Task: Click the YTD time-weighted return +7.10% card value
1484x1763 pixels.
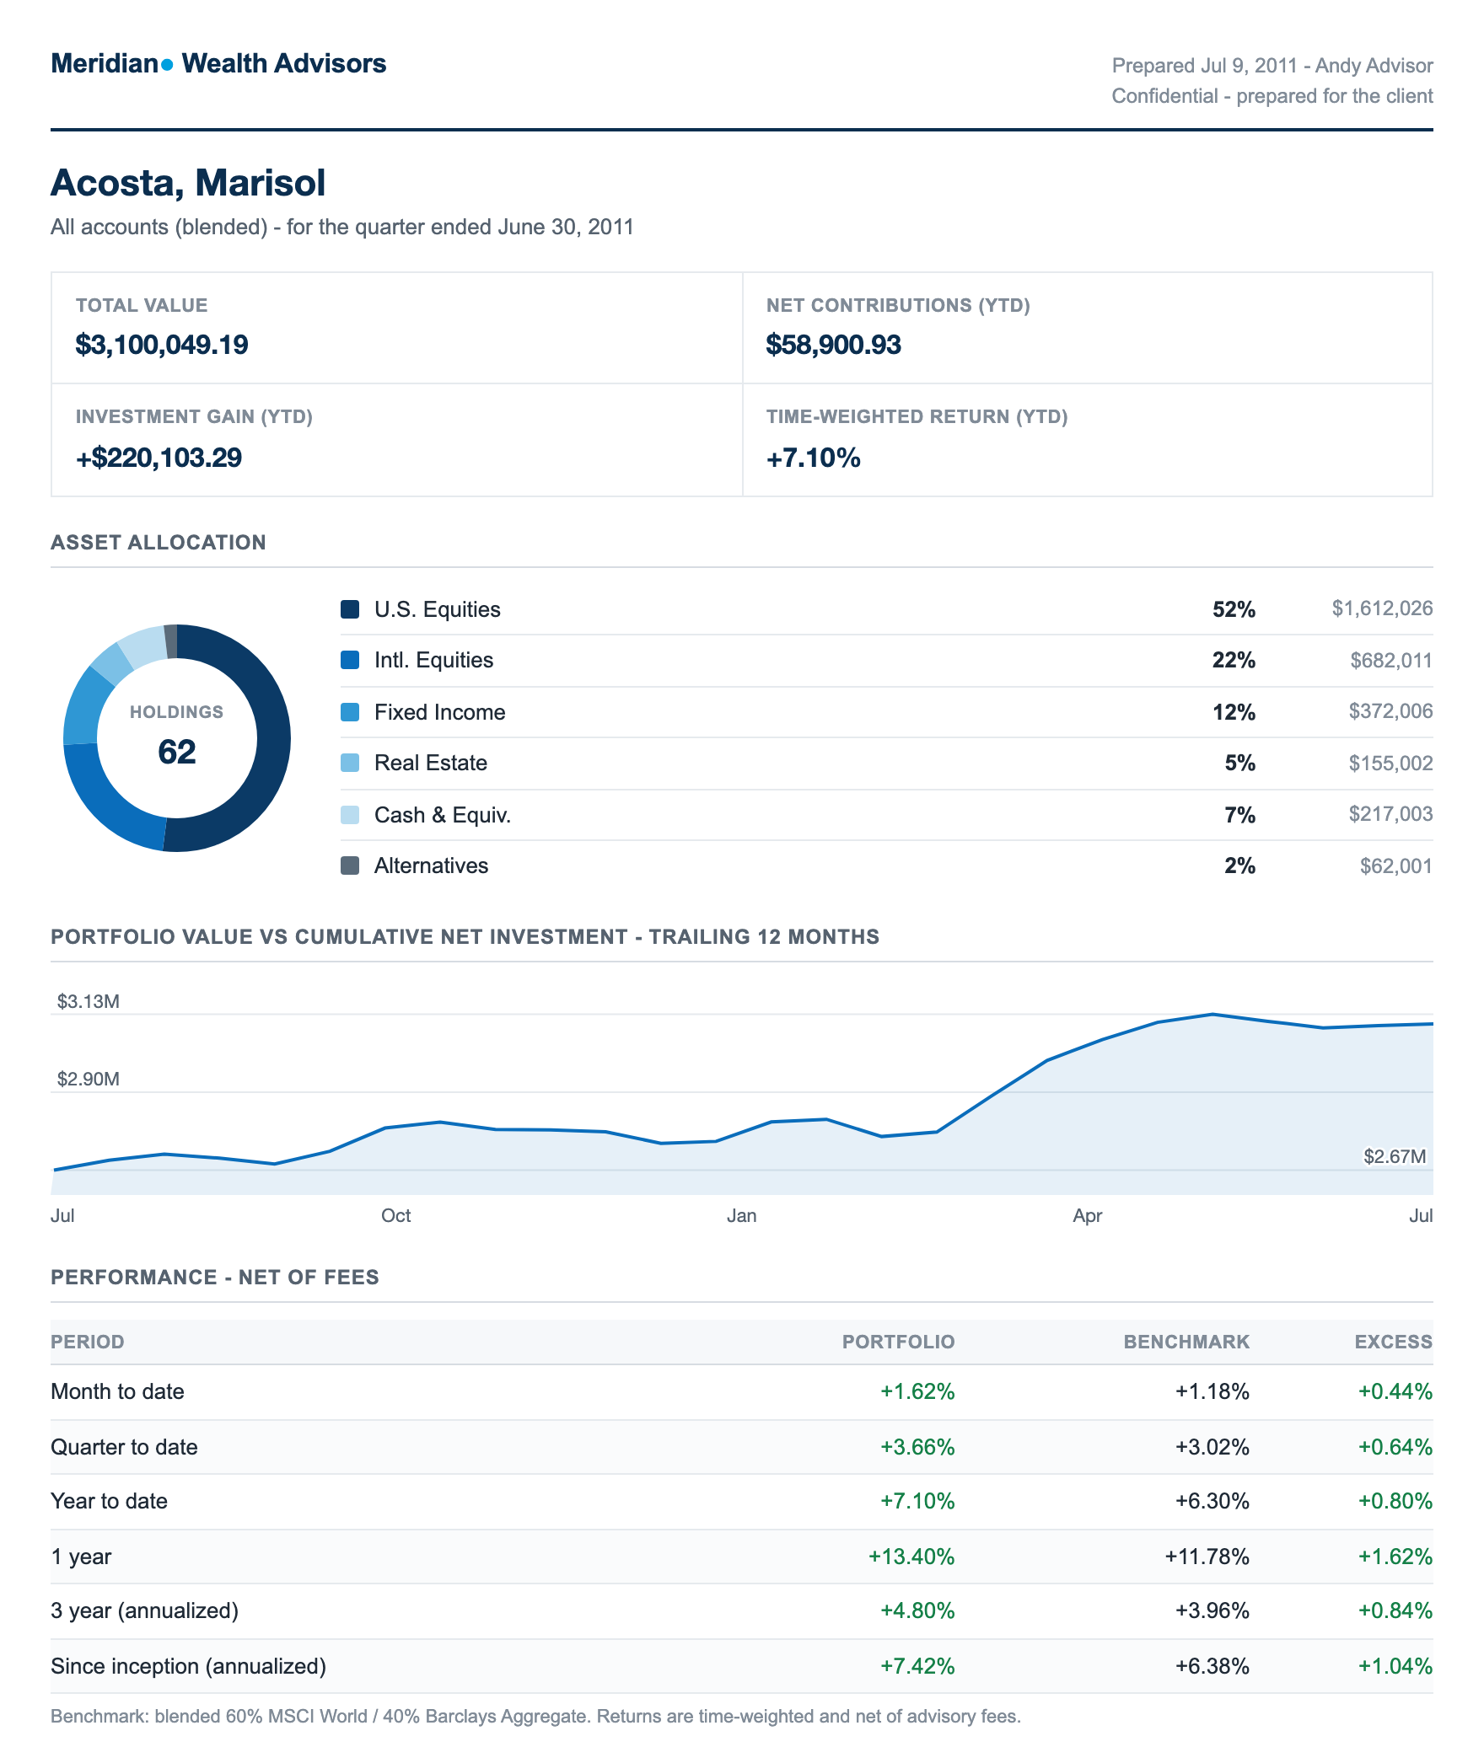Action: [x=813, y=458]
